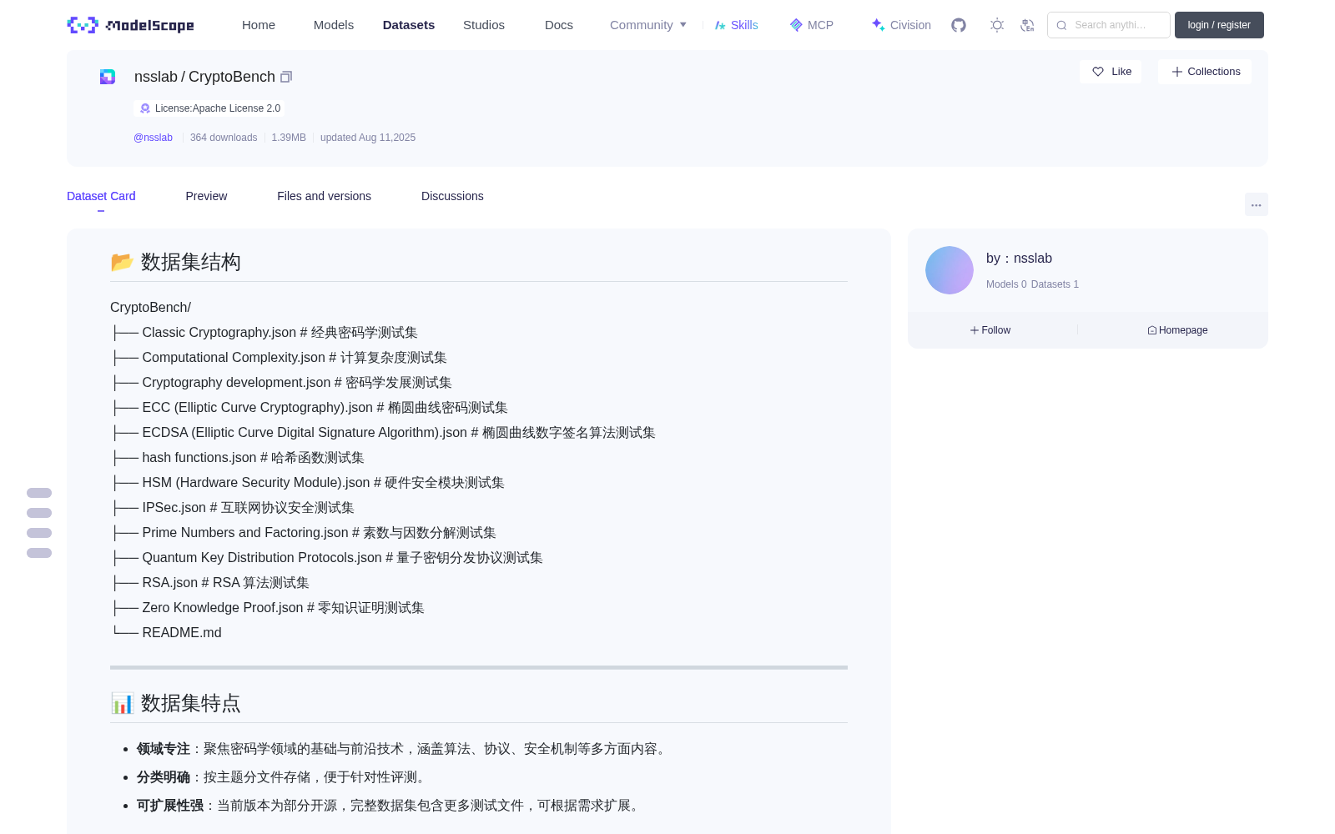Click 'RSA.json' row
This screenshot has width=1335, height=834.
(x=210, y=583)
